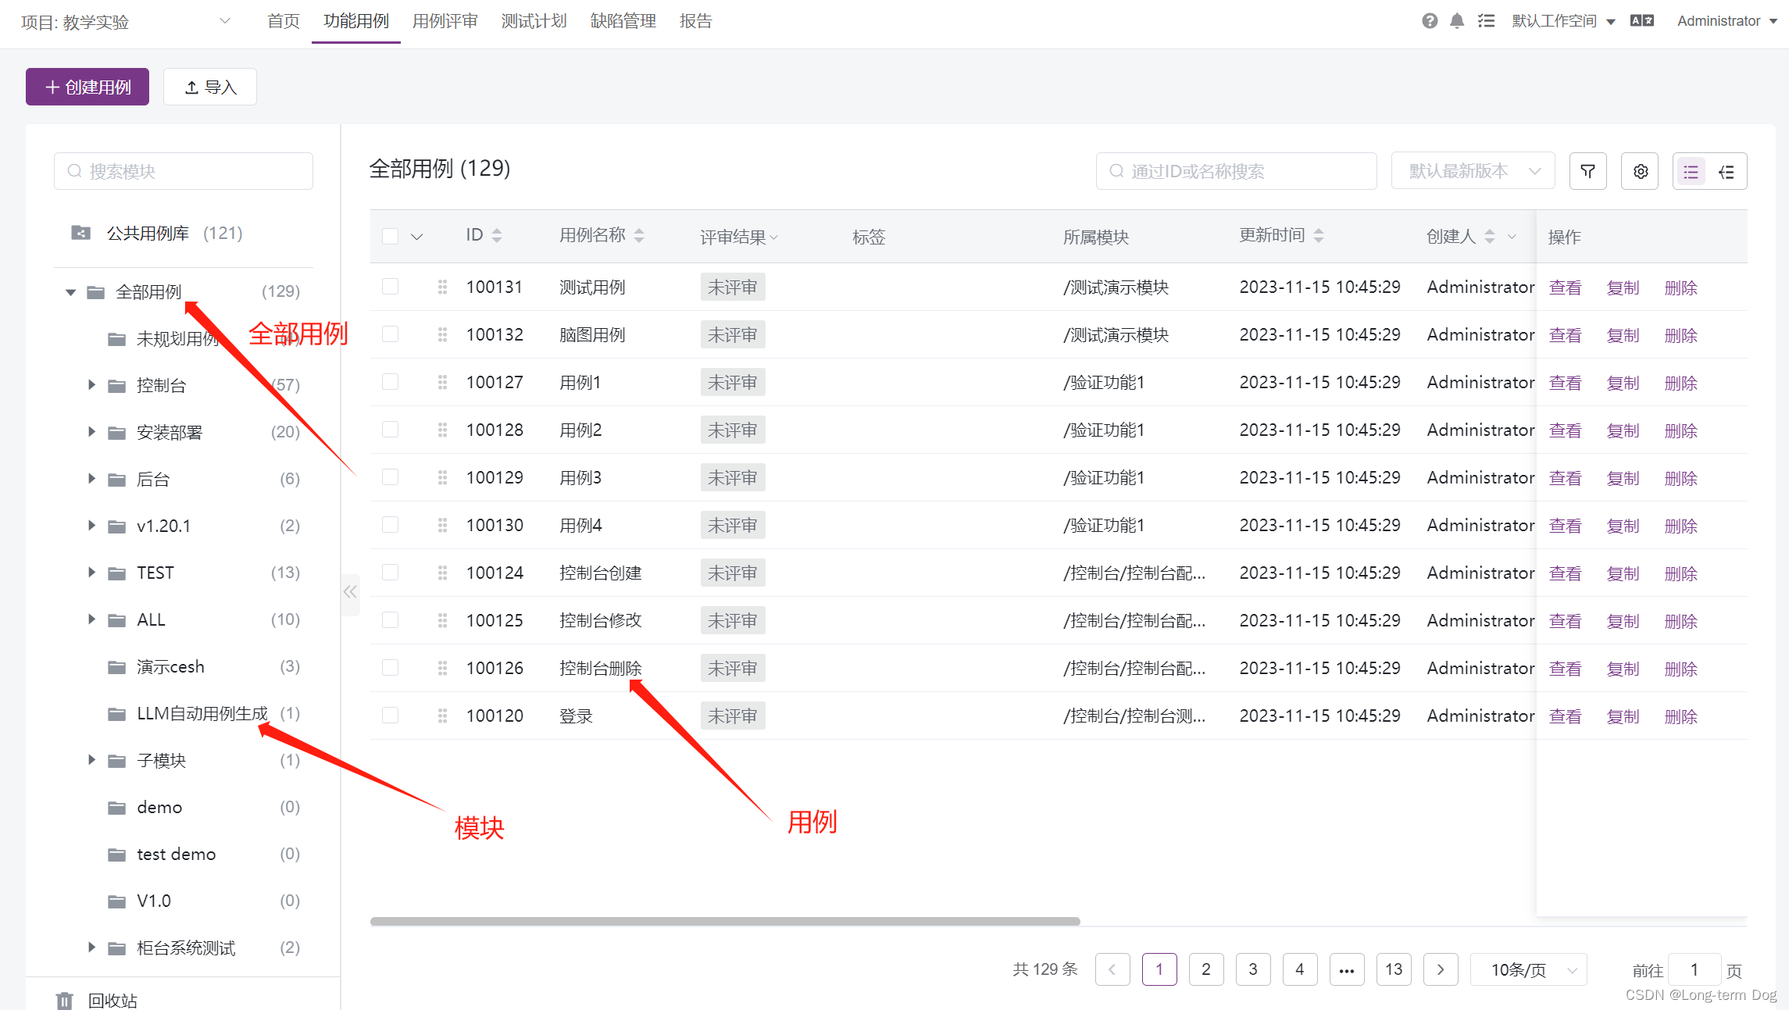
Task: Expand the 控制台 module folder
Action: point(91,385)
